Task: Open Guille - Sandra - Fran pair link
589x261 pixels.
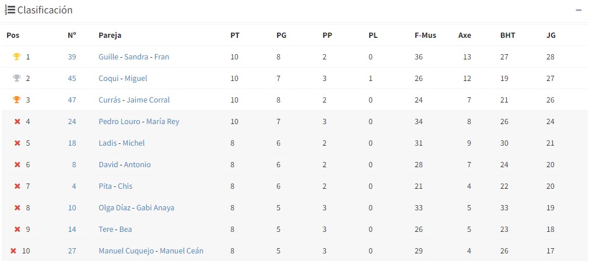Action: tap(134, 57)
